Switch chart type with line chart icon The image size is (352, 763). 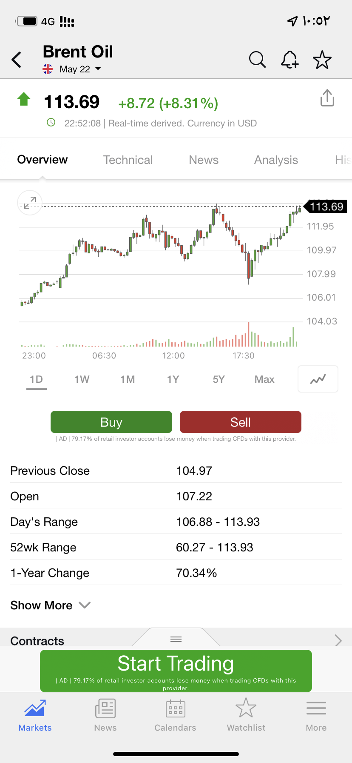pos(318,379)
